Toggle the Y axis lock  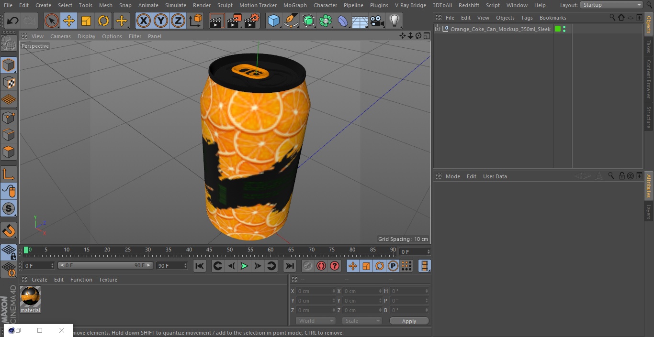point(160,21)
